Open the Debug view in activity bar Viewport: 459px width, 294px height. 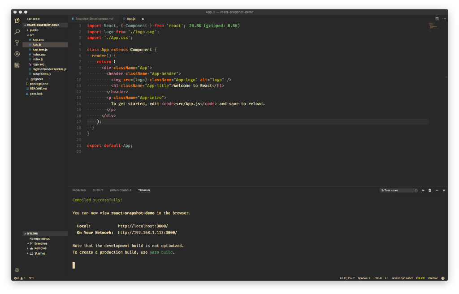coord(17,54)
